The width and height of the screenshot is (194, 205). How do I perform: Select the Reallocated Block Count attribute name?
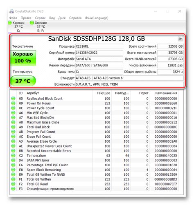click(45, 99)
